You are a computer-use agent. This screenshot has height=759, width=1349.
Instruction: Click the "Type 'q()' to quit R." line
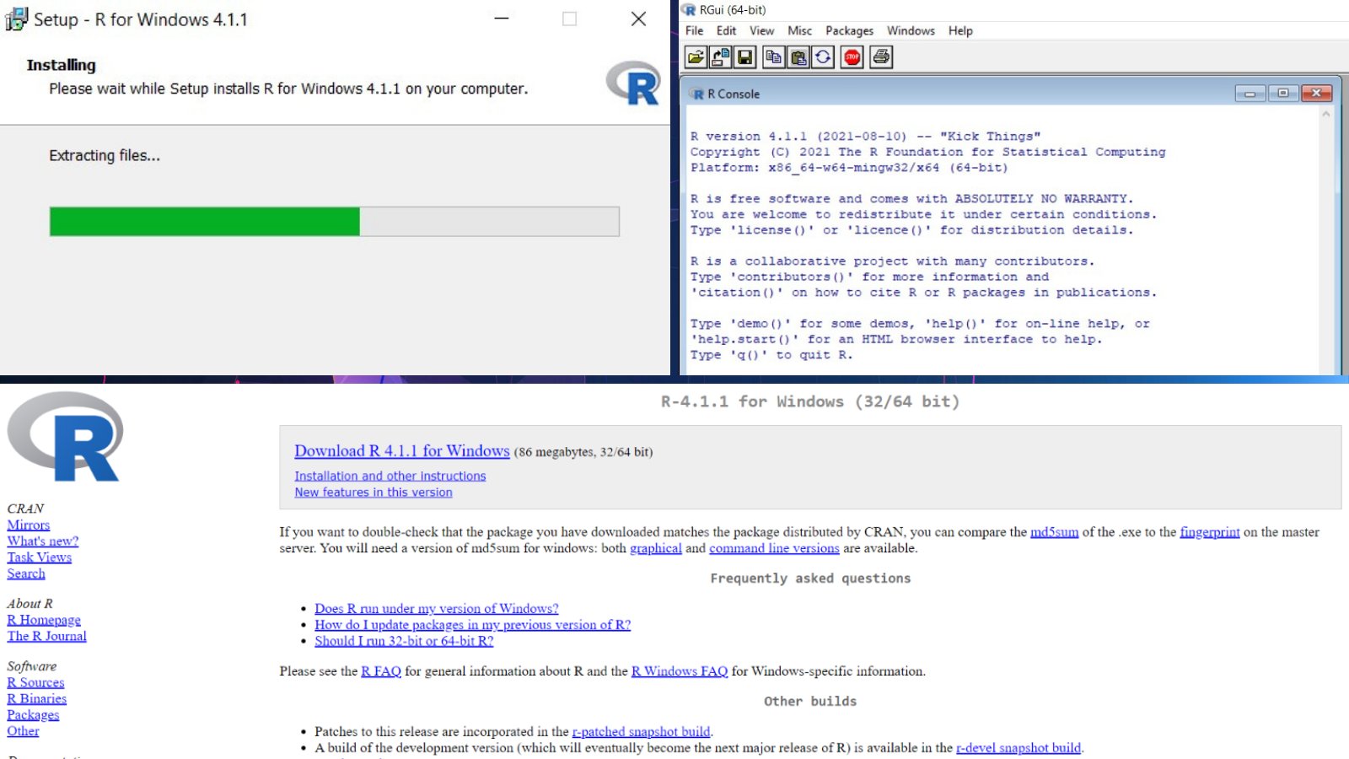tap(771, 355)
